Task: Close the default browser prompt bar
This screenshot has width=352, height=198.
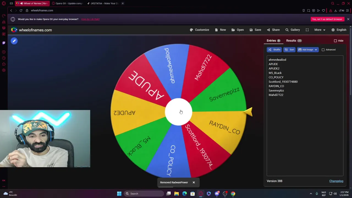Action: 348,19
